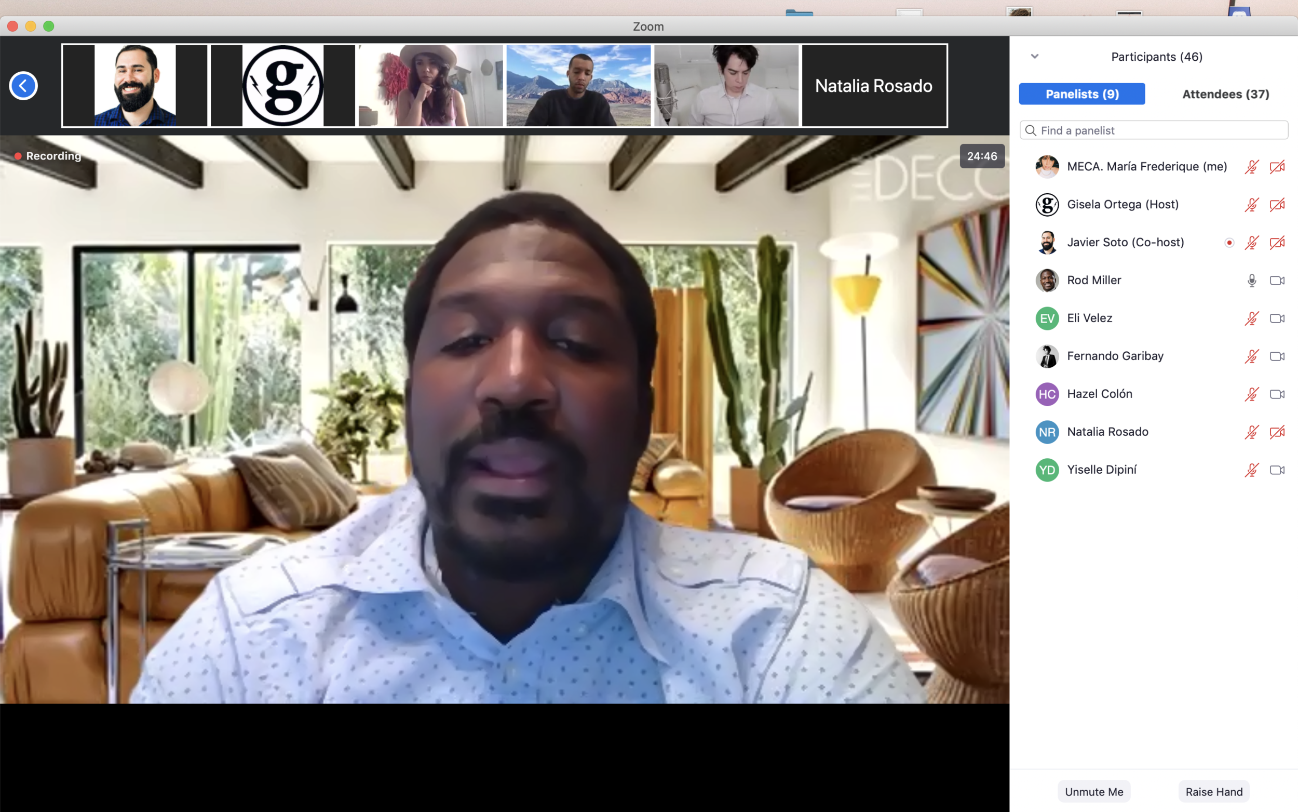Click Yiselle Dipiní's muted microphone icon
The width and height of the screenshot is (1298, 812).
pos(1251,470)
